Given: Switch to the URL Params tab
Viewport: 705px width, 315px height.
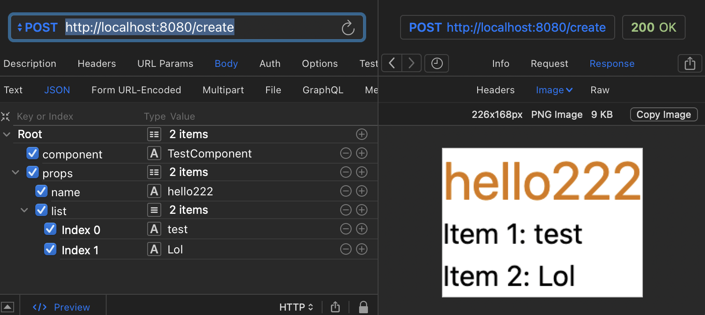Looking at the screenshot, I should 165,63.
